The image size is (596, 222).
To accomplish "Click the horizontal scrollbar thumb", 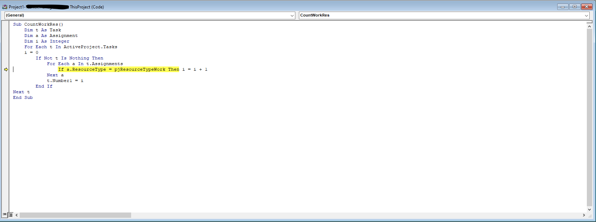I will (75, 215).
